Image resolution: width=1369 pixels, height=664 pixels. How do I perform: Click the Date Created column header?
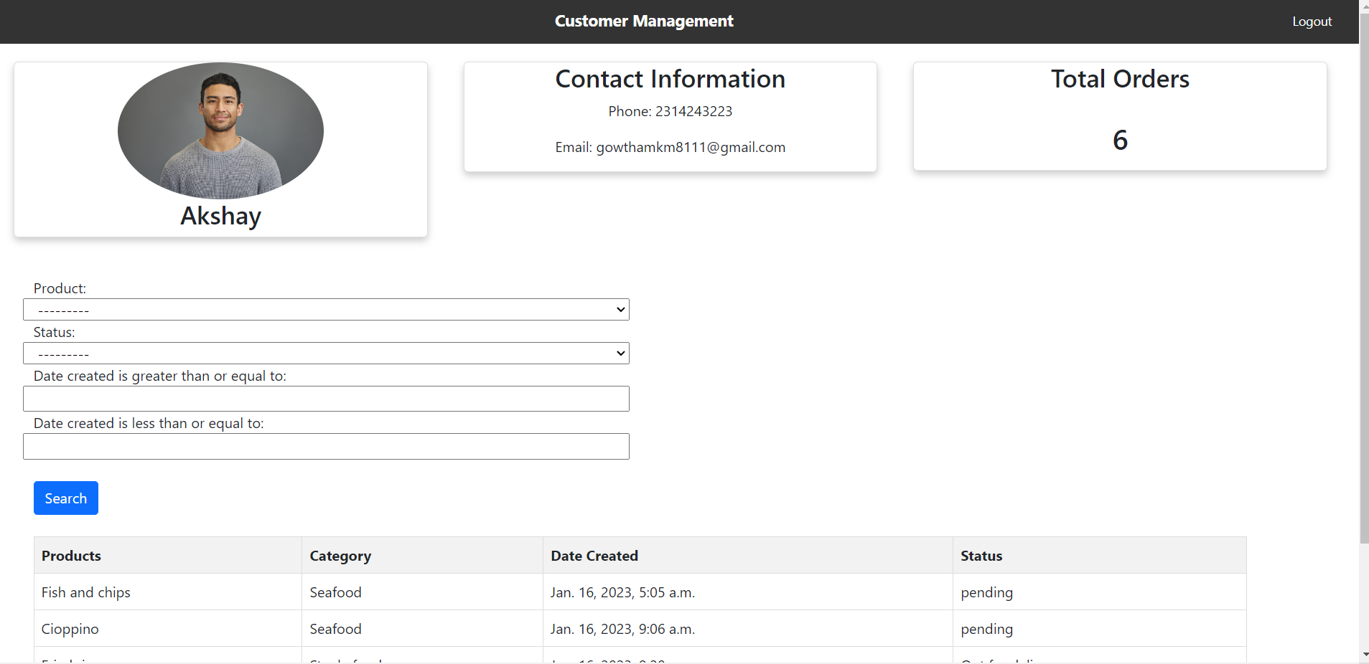594,555
